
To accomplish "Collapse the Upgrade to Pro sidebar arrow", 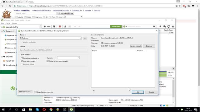I will (x=40, y=26).
